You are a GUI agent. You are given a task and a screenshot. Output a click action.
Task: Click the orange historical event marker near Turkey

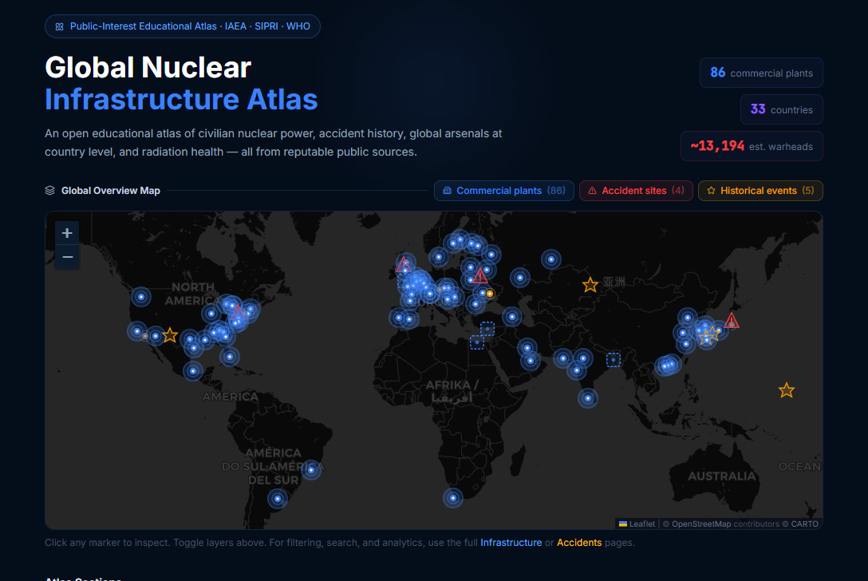point(489,293)
